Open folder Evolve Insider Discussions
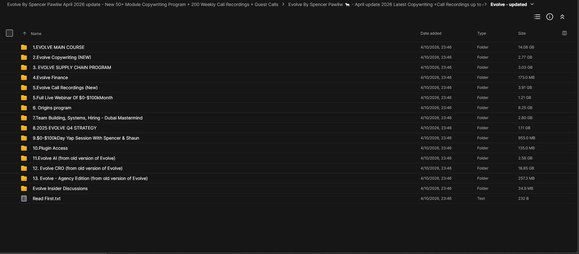Image resolution: width=579 pixels, height=254 pixels. tap(60, 188)
